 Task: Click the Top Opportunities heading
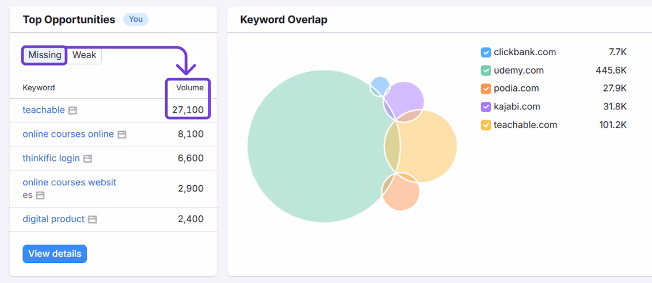coord(69,20)
